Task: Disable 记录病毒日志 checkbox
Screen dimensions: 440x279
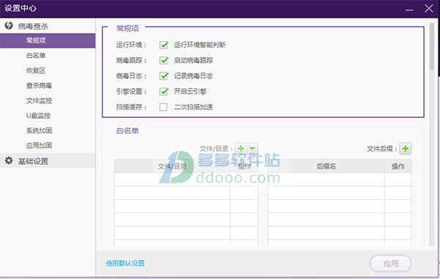Action: pyautogui.click(x=164, y=76)
